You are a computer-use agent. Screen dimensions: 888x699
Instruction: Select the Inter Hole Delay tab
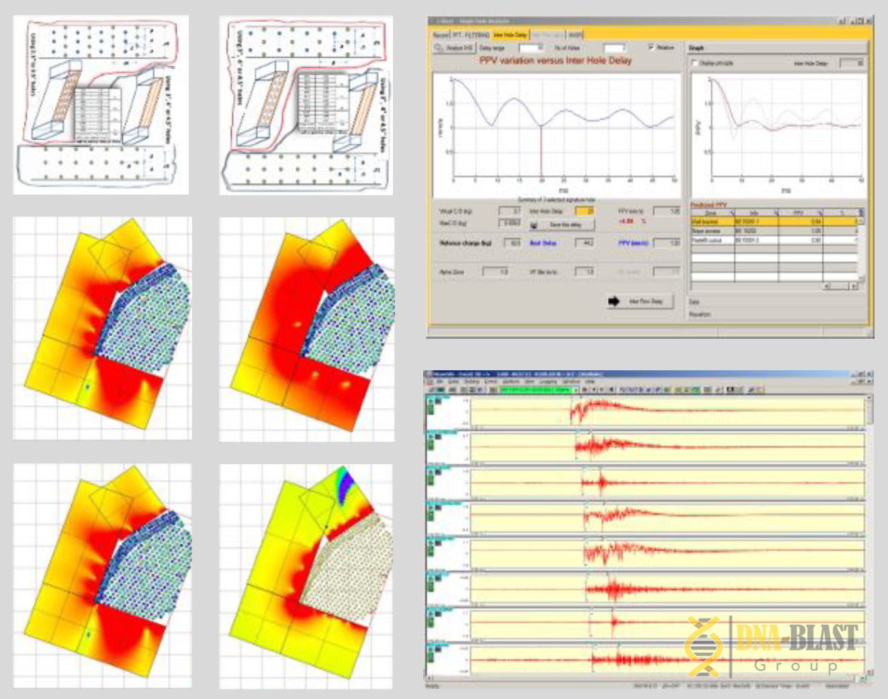(510, 35)
